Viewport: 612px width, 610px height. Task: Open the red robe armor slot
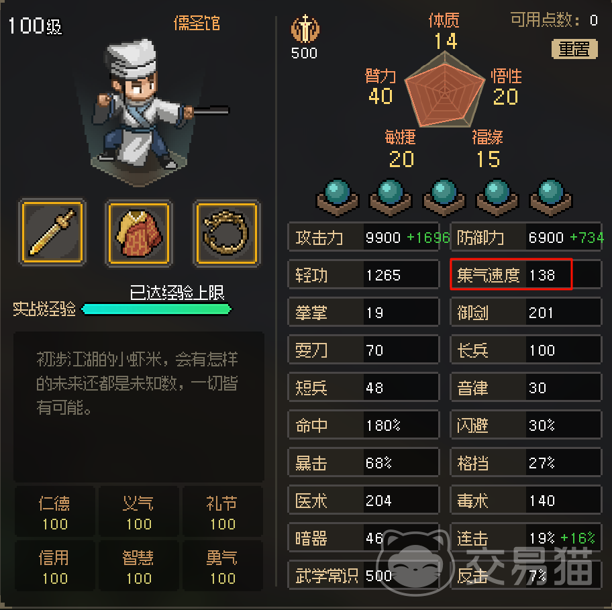pyautogui.click(x=139, y=232)
